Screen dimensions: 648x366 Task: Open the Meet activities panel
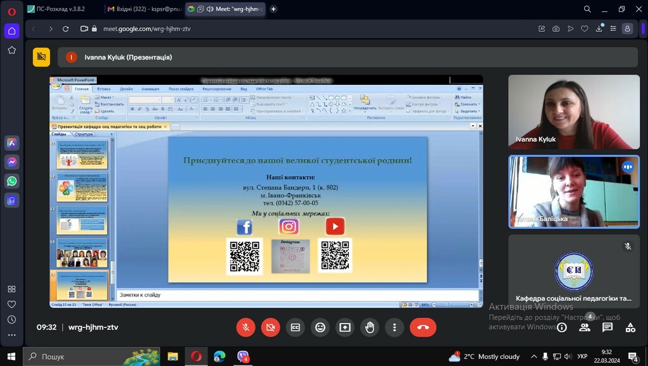(x=630, y=327)
